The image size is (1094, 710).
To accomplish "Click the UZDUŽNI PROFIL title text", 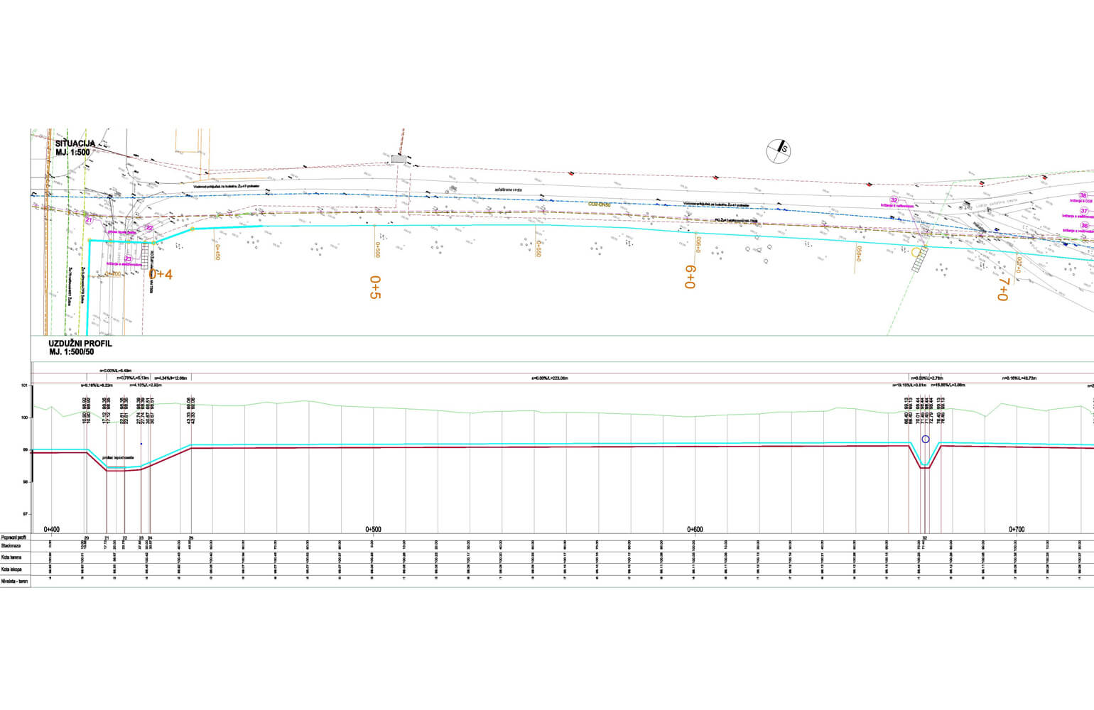I will [80, 347].
